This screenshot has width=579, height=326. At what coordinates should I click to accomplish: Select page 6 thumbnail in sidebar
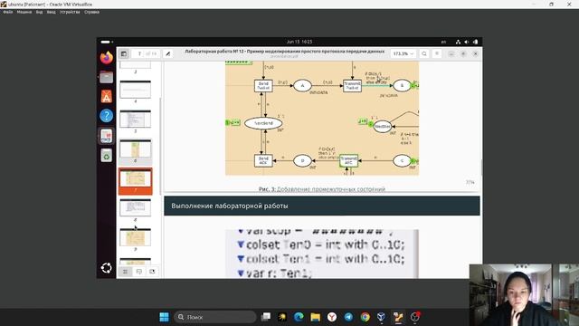(135, 149)
